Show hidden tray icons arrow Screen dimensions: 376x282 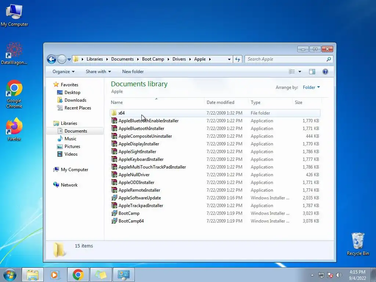tap(312, 275)
